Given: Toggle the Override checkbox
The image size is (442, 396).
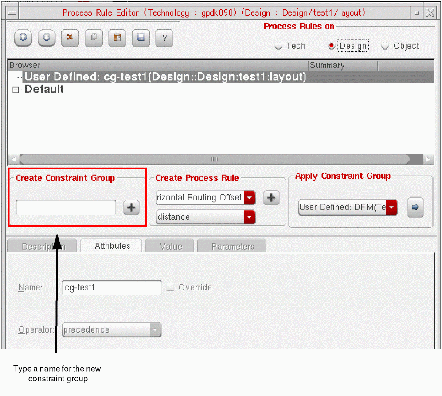Looking at the screenshot, I should [x=170, y=287].
